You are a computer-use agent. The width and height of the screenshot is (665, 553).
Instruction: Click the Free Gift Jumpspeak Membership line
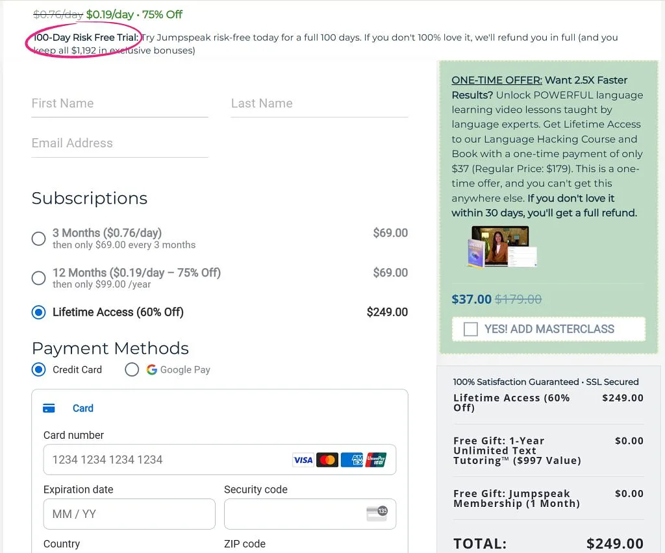click(548, 498)
